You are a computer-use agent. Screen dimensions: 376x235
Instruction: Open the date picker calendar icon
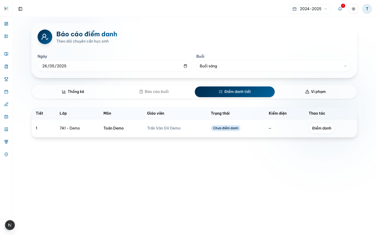185,66
